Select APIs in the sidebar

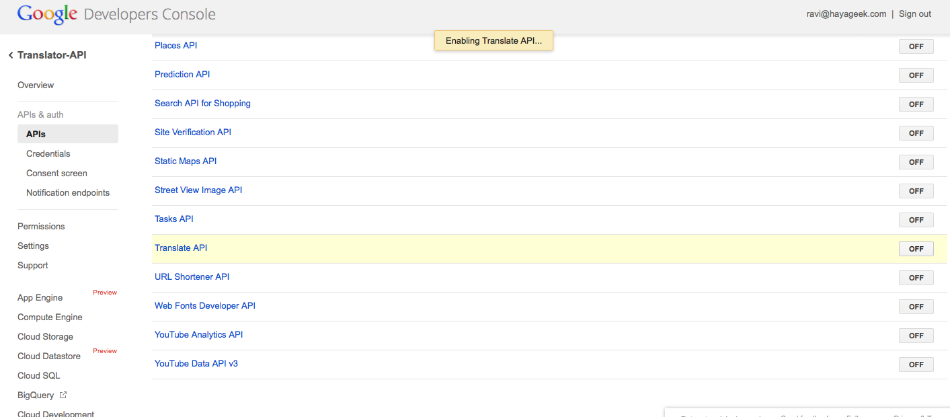click(67, 134)
